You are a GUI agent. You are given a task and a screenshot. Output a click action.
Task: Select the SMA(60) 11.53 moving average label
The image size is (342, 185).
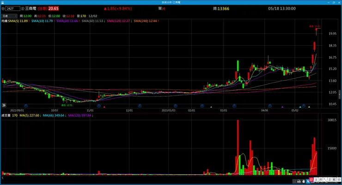point(93,21)
